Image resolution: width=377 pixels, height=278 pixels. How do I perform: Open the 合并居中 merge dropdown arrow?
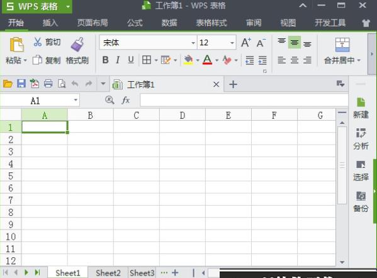click(x=359, y=60)
